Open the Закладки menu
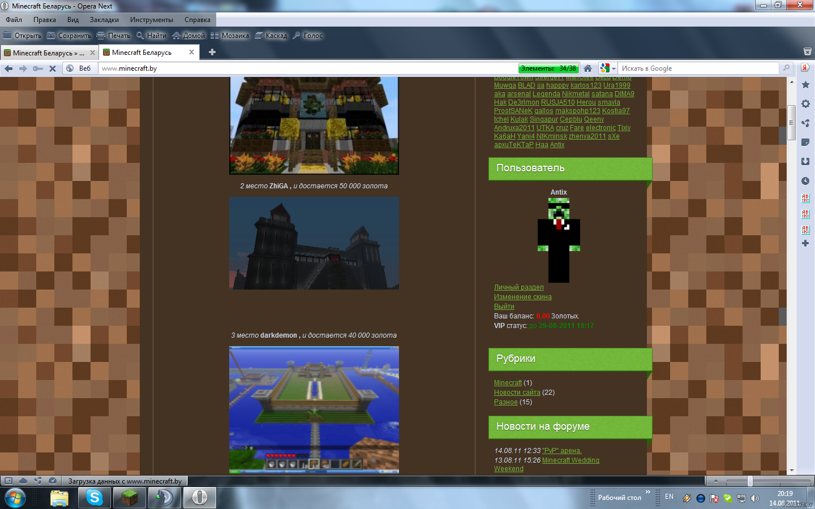The height and width of the screenshot is (509, 815). click(105, 20)
